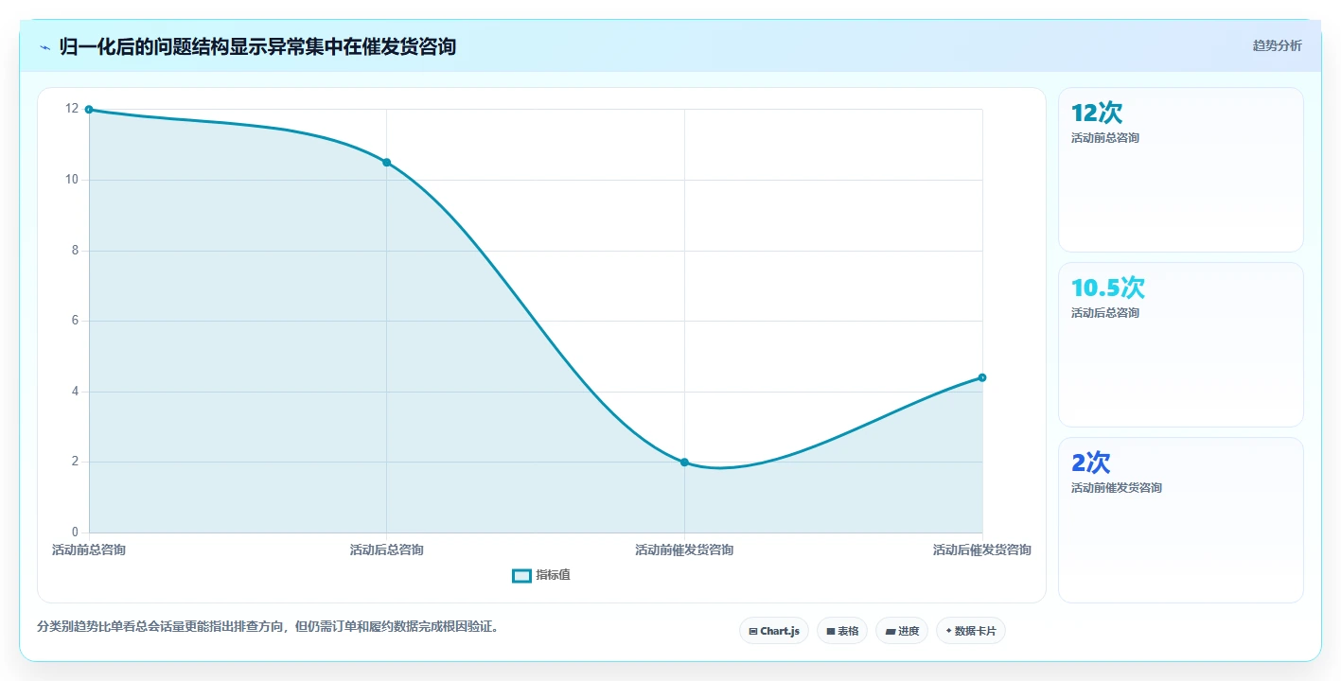This screenshot has height=681, width=1341.
Task: Click the 表格 tag button
Action: 842,631
